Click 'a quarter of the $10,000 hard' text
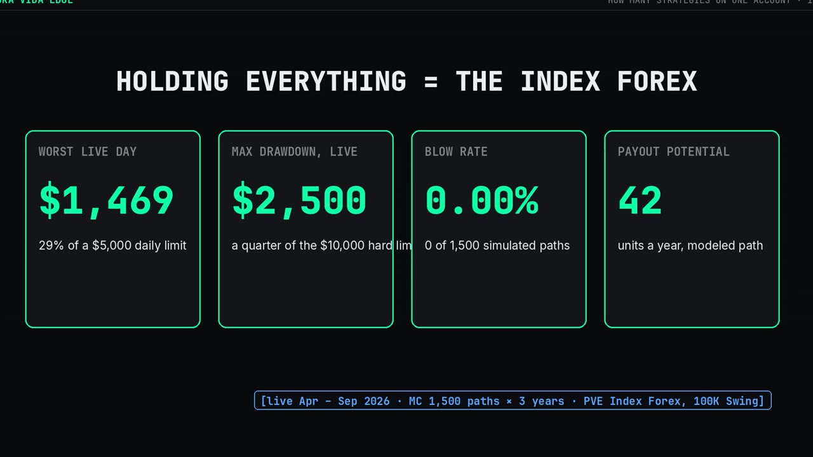 [x=313, y=246]
